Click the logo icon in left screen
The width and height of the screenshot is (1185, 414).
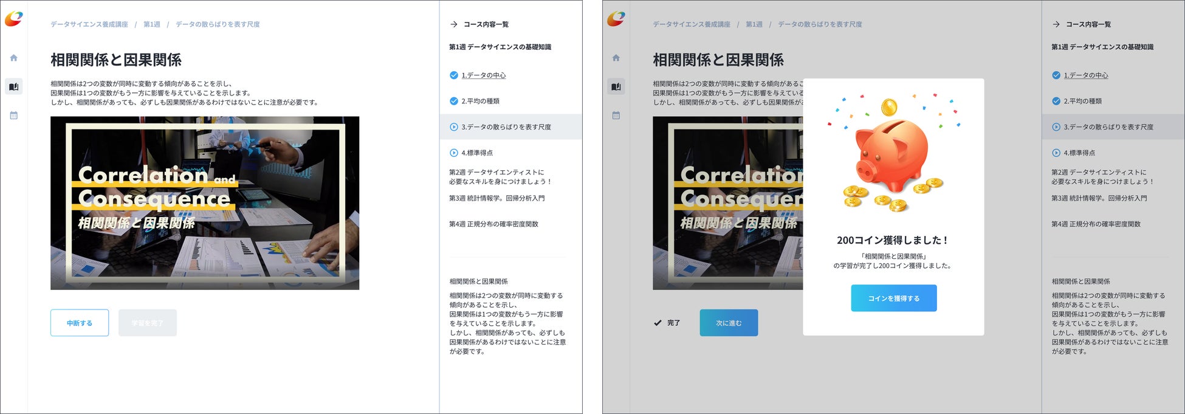click(x=13, y=19)
